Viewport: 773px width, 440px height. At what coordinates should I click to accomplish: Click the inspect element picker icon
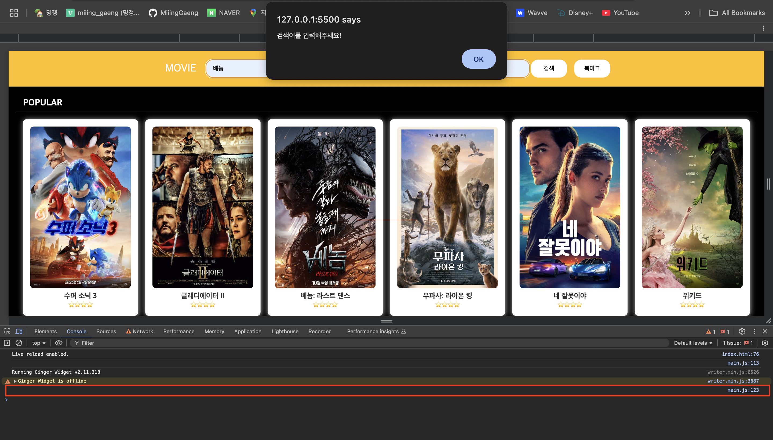point(7,332)
